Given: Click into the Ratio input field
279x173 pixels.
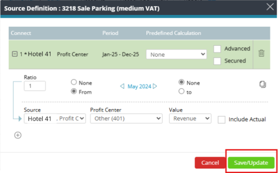Looking at the screenshot, I should coord(35,86).
